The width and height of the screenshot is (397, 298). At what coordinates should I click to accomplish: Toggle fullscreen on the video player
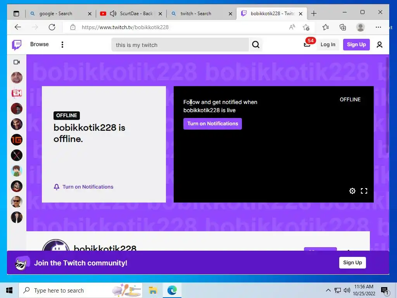coord(364,191)
